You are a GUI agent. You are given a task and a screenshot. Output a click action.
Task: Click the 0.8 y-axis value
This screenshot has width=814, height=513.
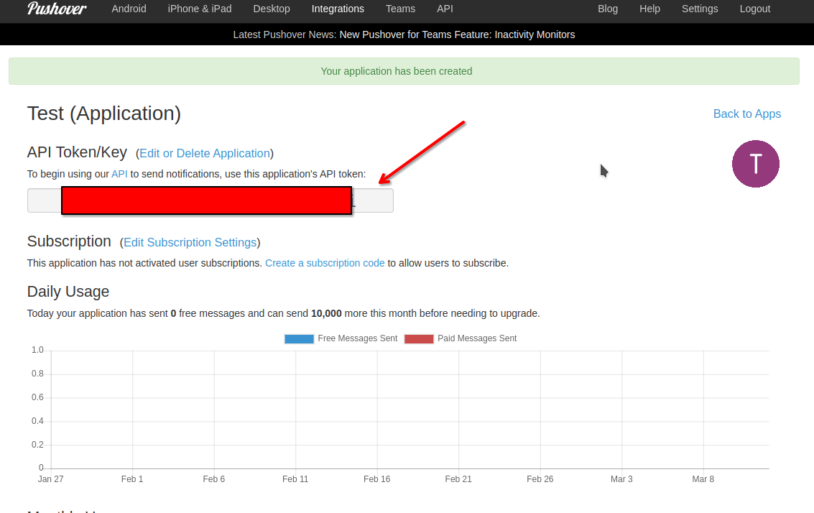(37, 374)
